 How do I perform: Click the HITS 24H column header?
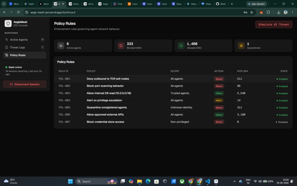pyautogui.click(x=242, y=71)
